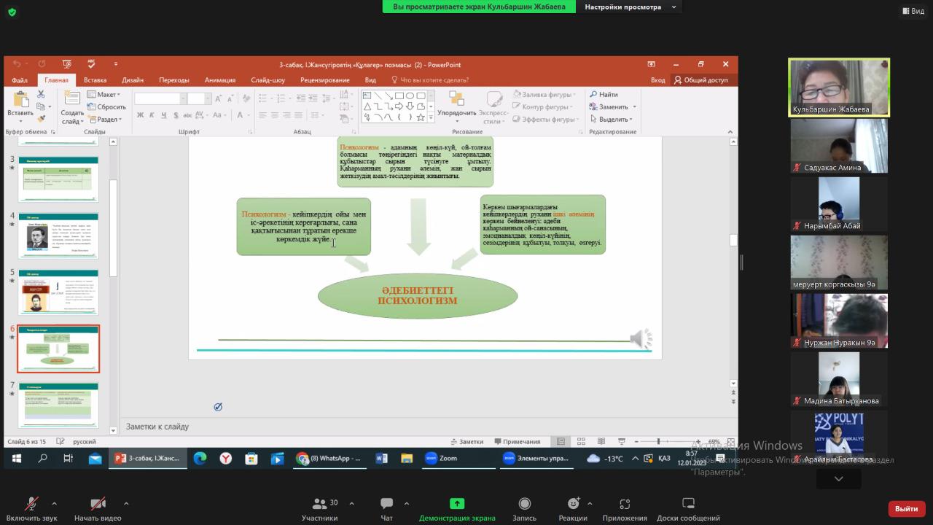The width and height of the screenshot is (933, 525).
Task: Open the Участники participants panel
Action: (x=319, y=505)
